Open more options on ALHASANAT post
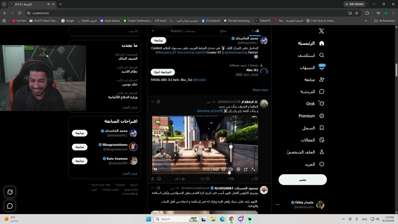This screenshot has height=224, width=398. click(x=152, y=188)
